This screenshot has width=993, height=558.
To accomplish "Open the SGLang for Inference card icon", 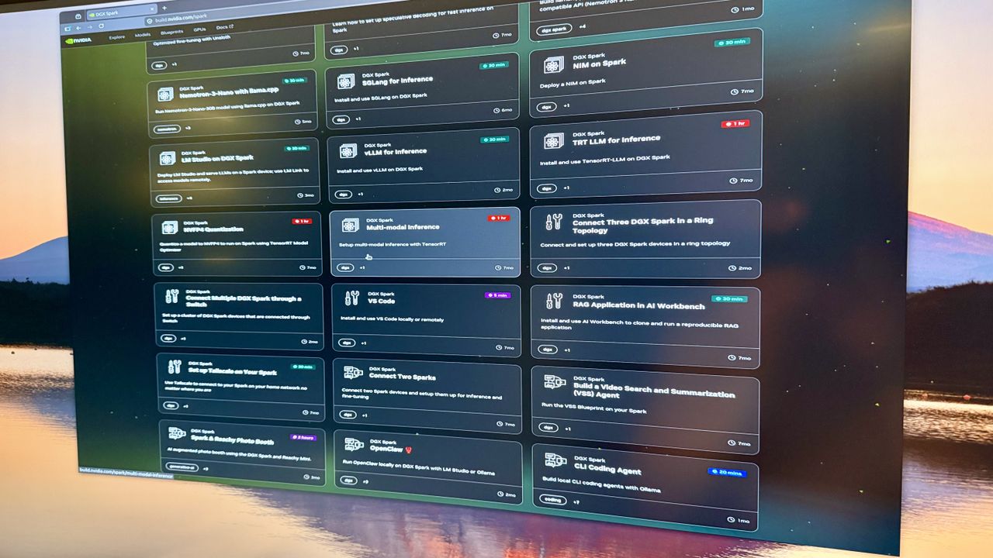I will pos(346,81).
